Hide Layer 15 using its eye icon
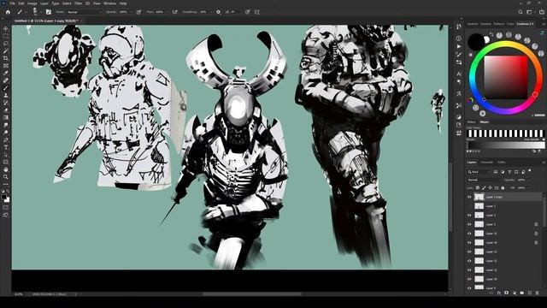547x308 pixels. pos(469,234)
